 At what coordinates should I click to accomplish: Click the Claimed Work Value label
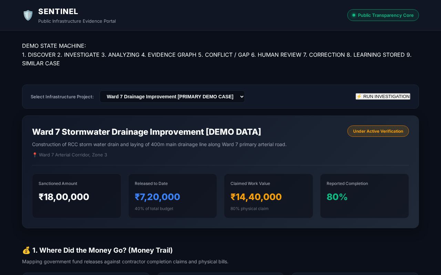pyautogui.click(x=250, y=184)
